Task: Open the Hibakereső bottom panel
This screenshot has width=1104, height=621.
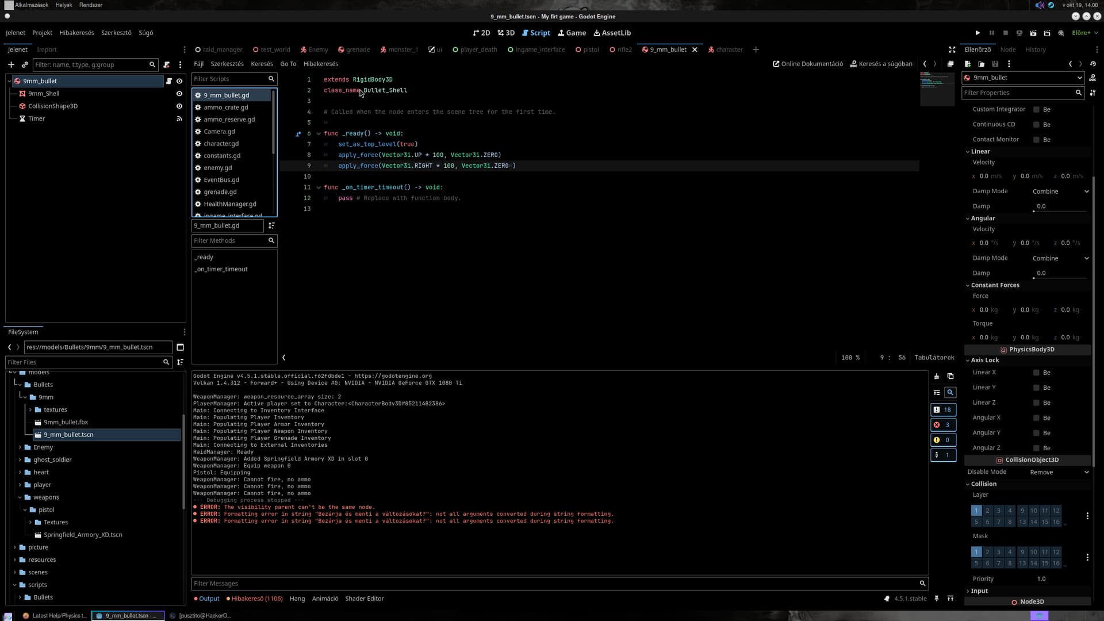Action: click(255, 599)
